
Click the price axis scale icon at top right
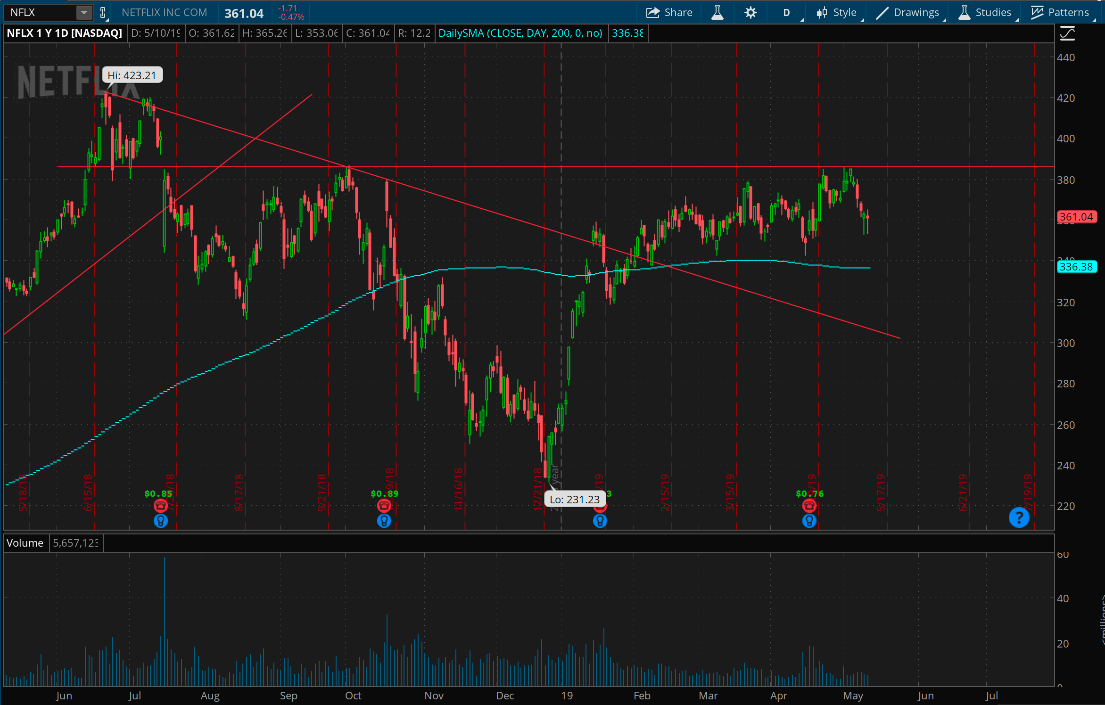[1067, 33]
